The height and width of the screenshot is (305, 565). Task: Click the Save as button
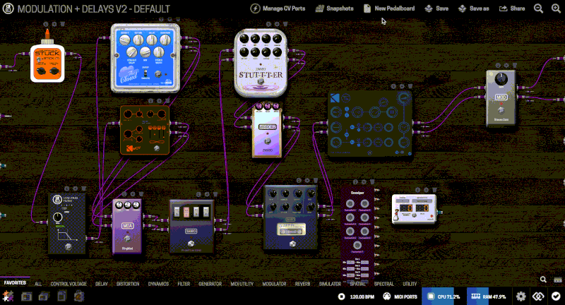(x=473, y=8)
